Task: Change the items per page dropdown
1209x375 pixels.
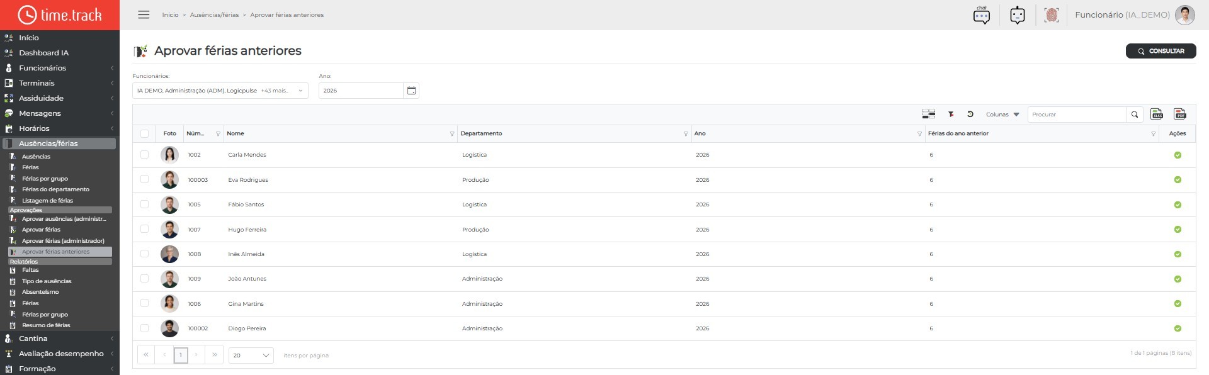Action: click(251, 355)
